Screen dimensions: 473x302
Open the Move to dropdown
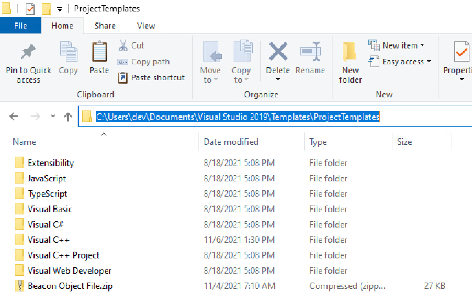coord(210,60)
